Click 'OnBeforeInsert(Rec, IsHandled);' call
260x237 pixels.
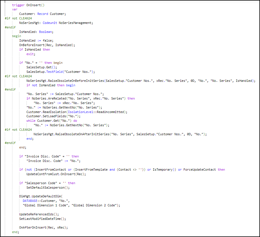[47, 45]
